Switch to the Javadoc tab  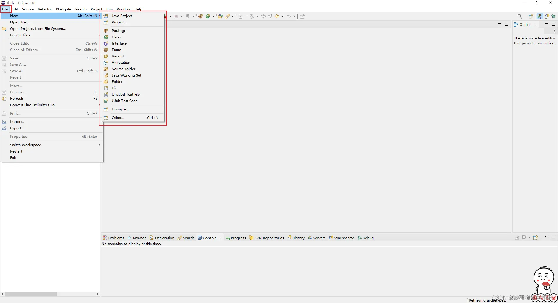click(137, 238)
